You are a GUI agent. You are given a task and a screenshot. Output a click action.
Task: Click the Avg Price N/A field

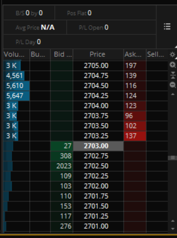coord(35,28)
